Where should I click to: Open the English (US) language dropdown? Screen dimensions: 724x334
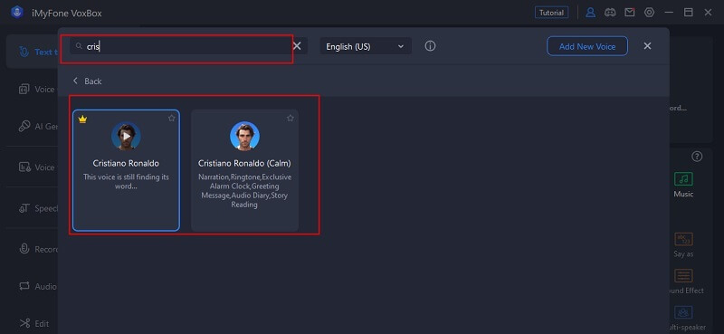pos(366,46)
